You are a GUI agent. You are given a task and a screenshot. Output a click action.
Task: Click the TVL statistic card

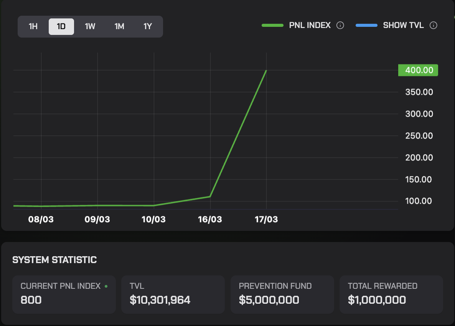pyautogui.click(x=173, y=295)
